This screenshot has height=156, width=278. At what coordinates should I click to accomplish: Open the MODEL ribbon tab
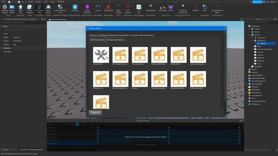coord(38,2)
